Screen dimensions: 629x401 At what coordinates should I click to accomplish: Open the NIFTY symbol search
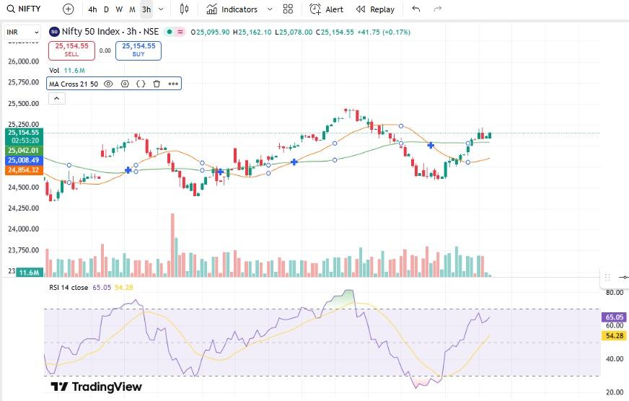(x=24, y=9)
